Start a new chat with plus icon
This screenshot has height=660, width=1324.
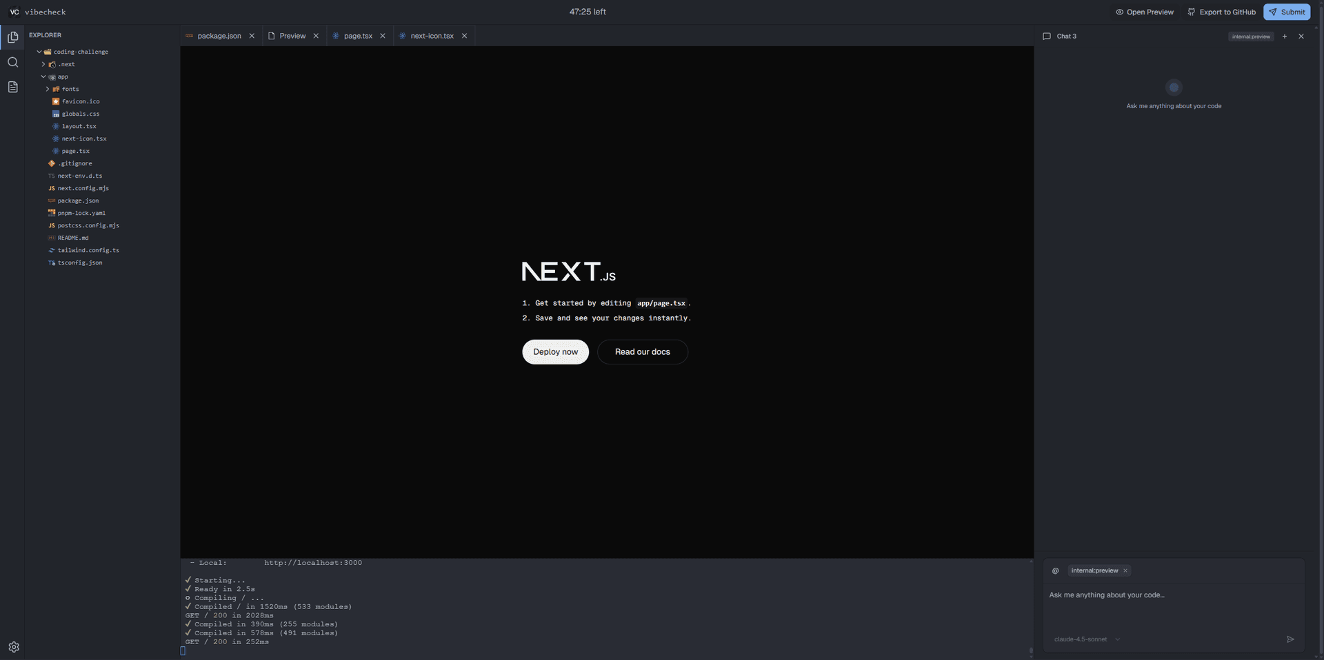tap(1284, 37)
